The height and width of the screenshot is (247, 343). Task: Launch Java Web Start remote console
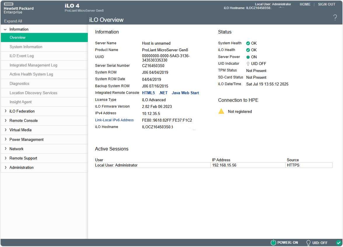(x=185, y=93)
